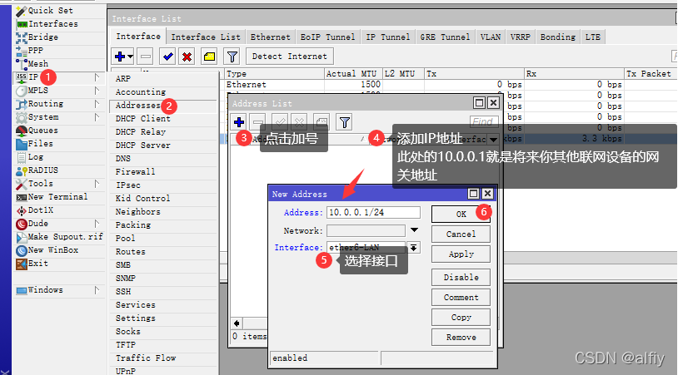The image size is (678, 375).
Task: Click the filter funnel in Interface List toolbar
Action: click(232, 57)
